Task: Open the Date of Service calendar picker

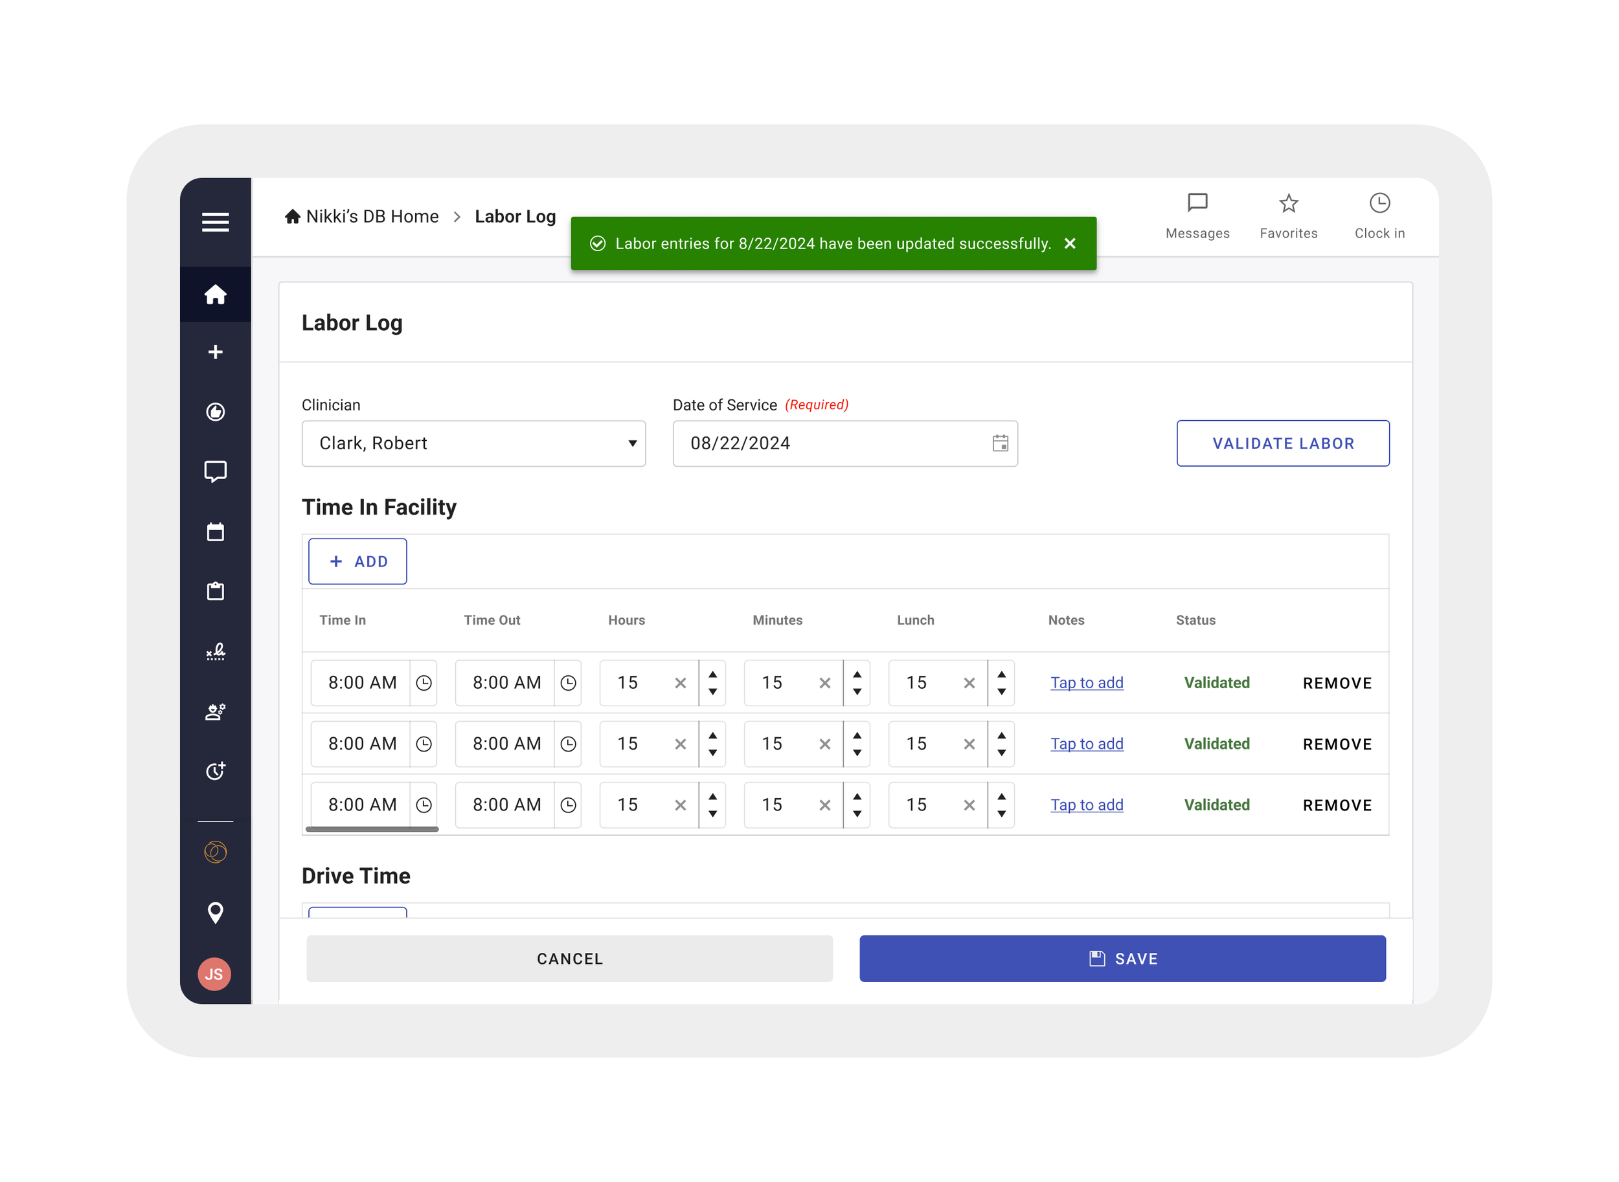Action: 999,443
